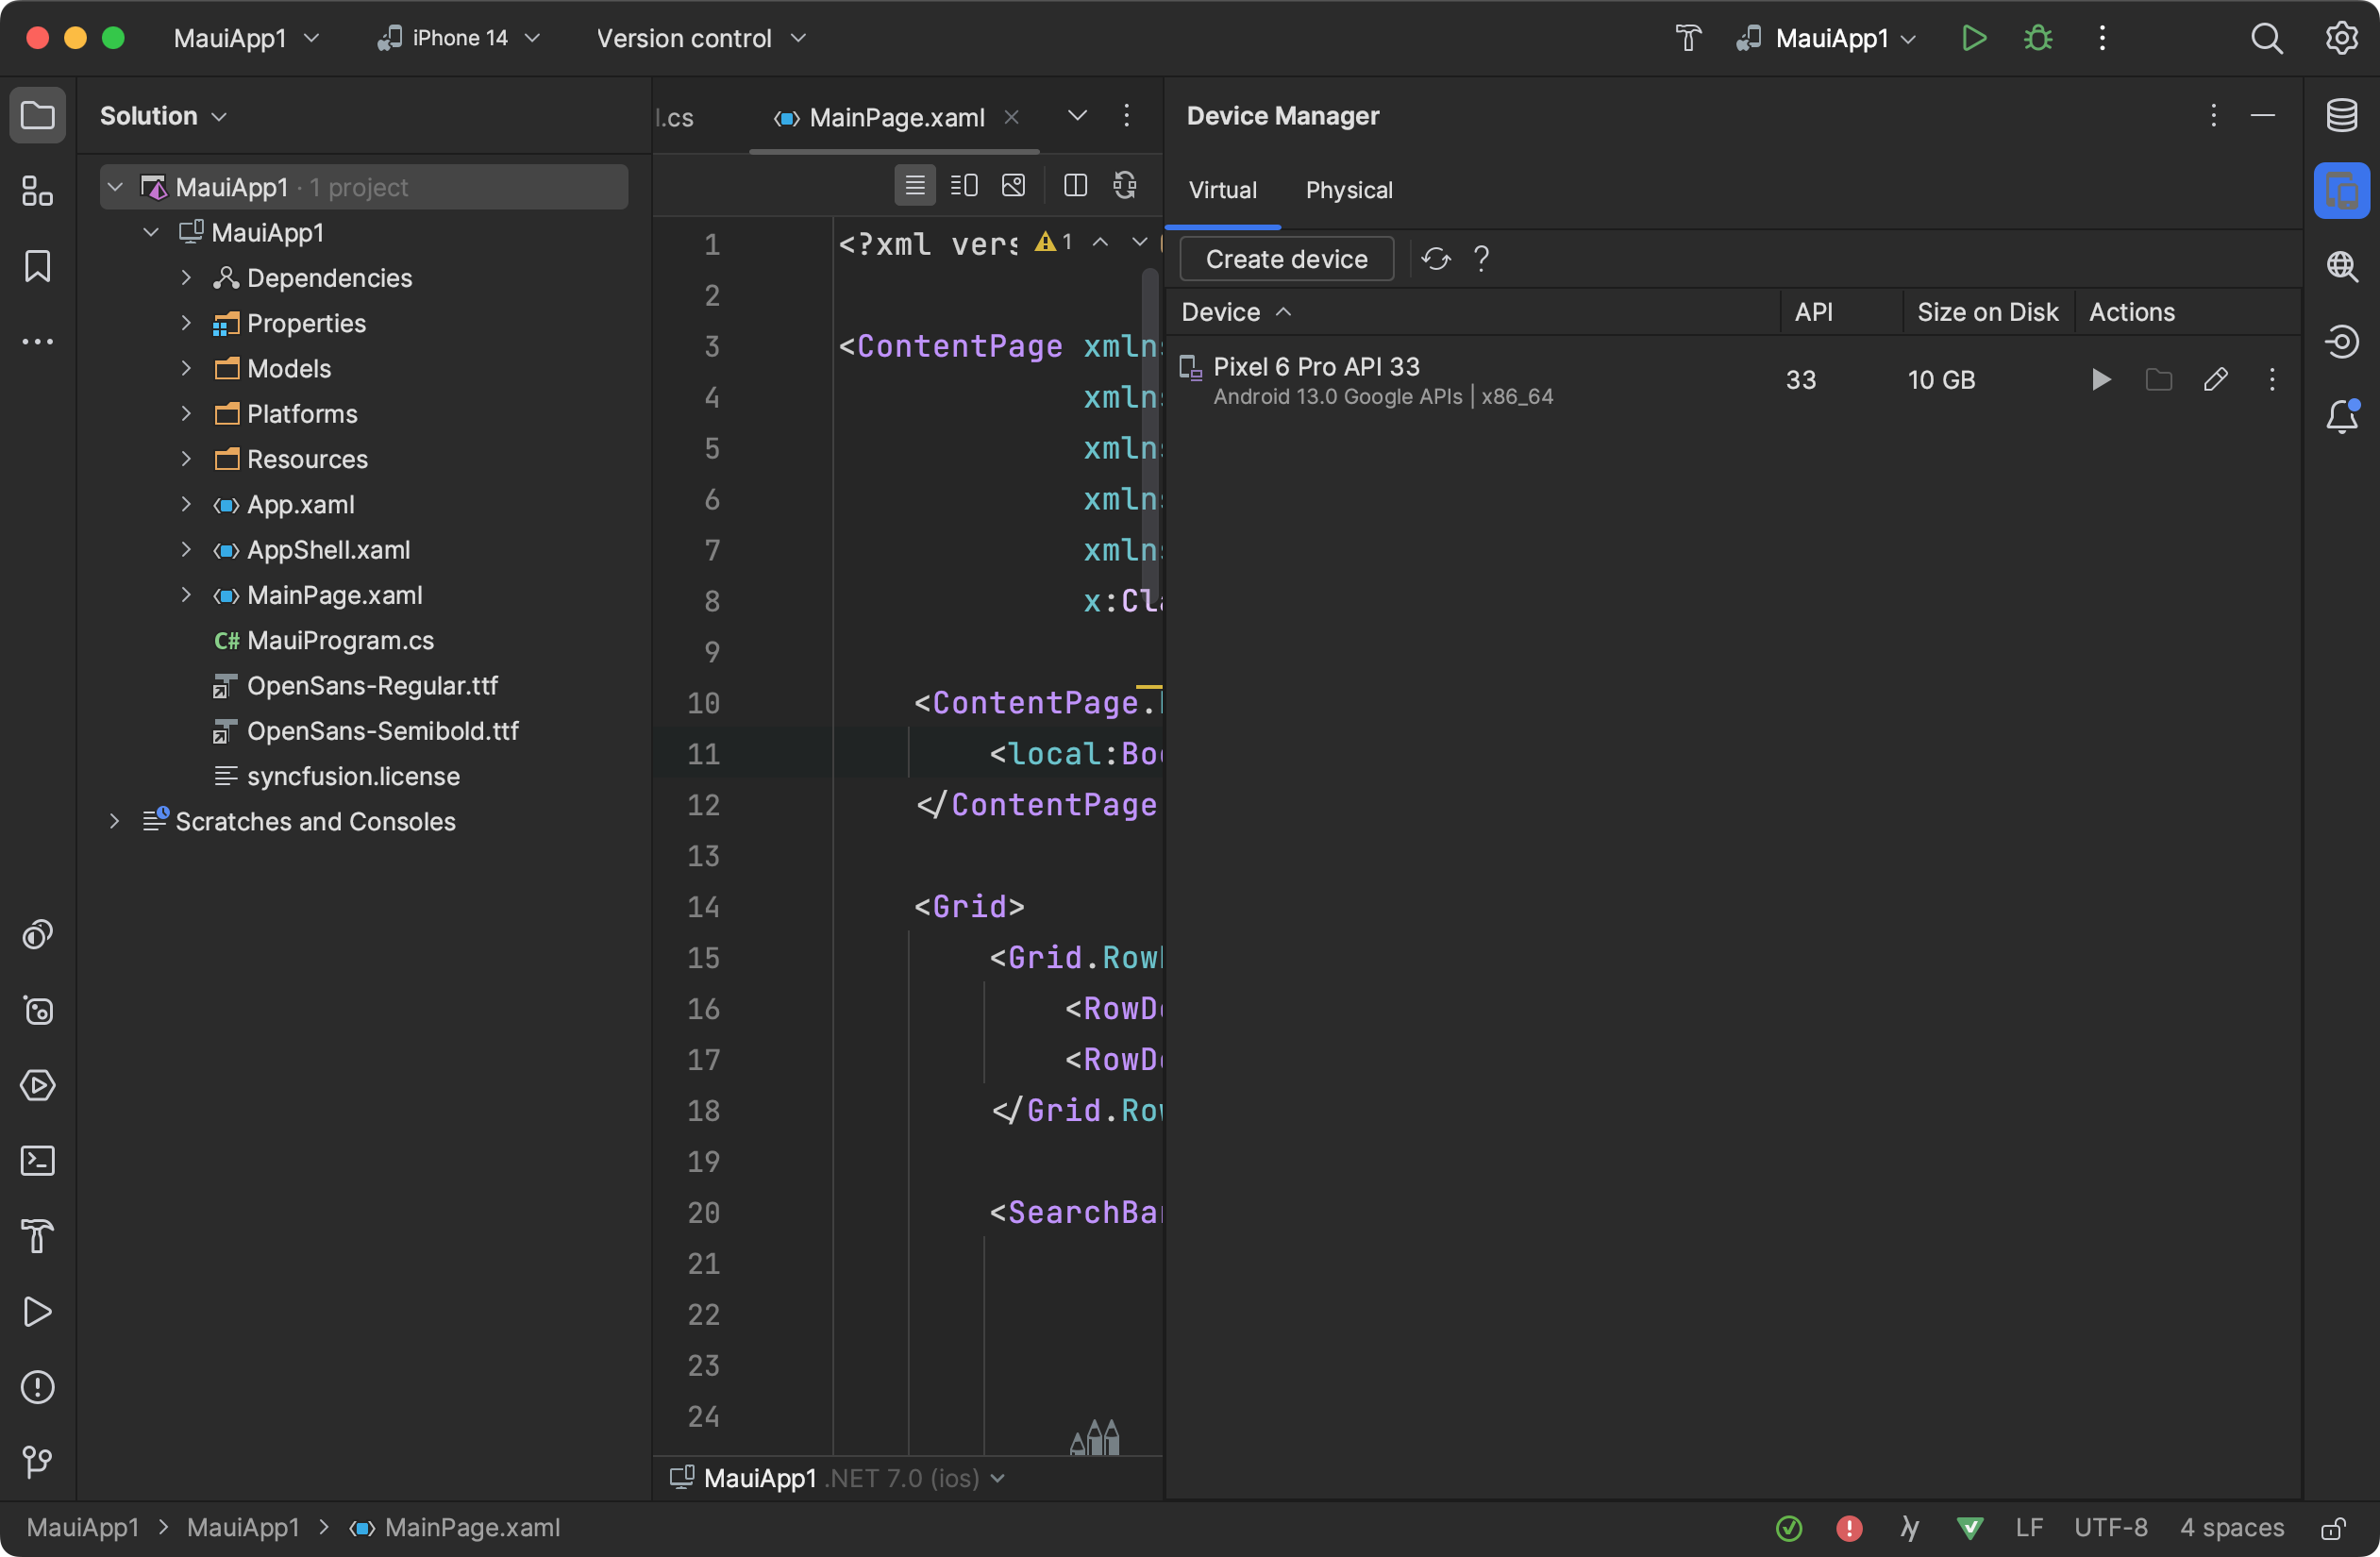Open the Notifications bell icon

(x=2341, y=415)
